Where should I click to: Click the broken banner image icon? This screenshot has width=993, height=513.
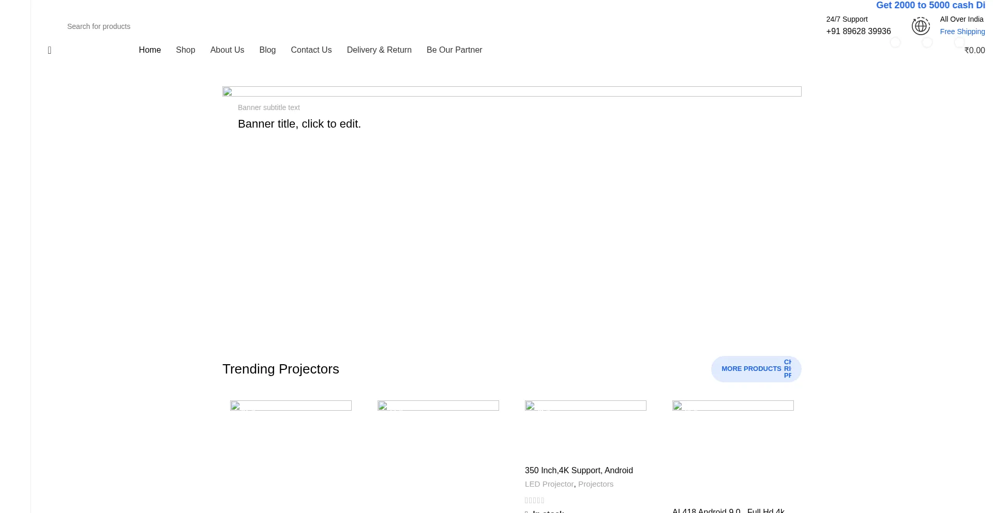point(228,92)
